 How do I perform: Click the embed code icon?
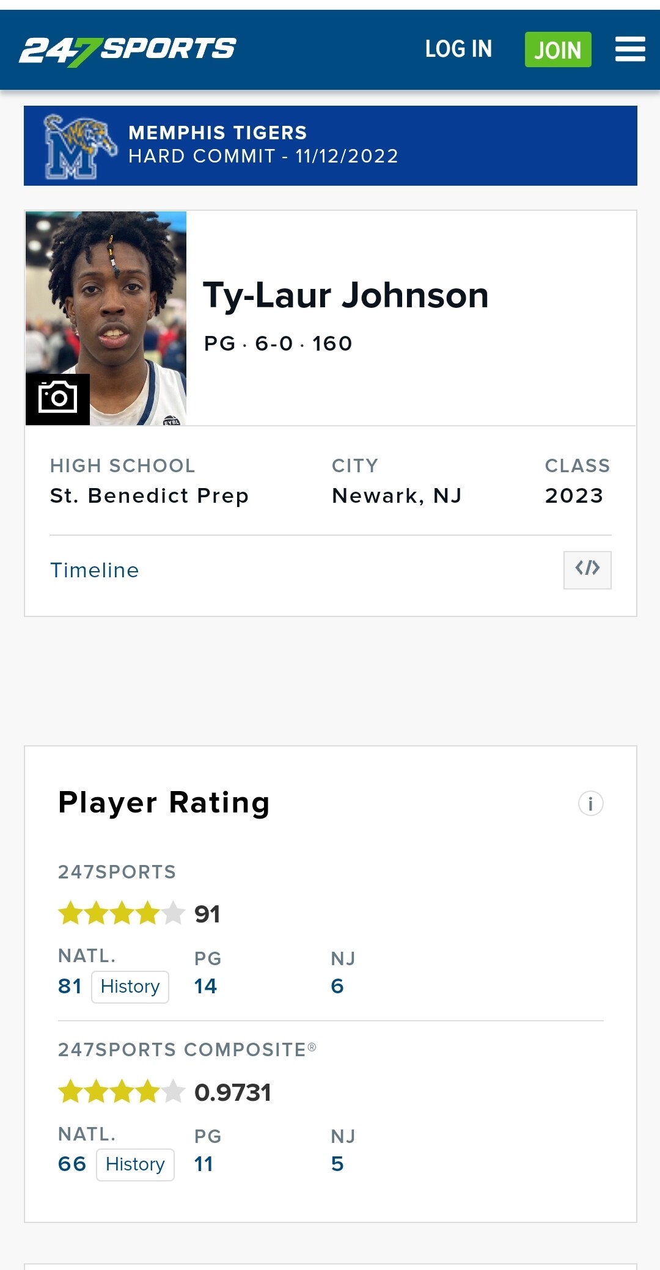coord(587,569)
